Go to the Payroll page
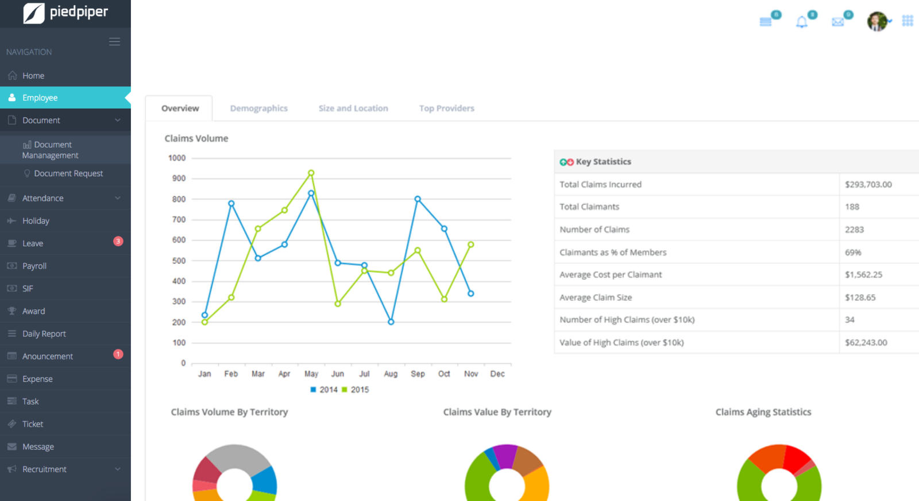Viewport: 919px width, 501px height. [34, 266]
